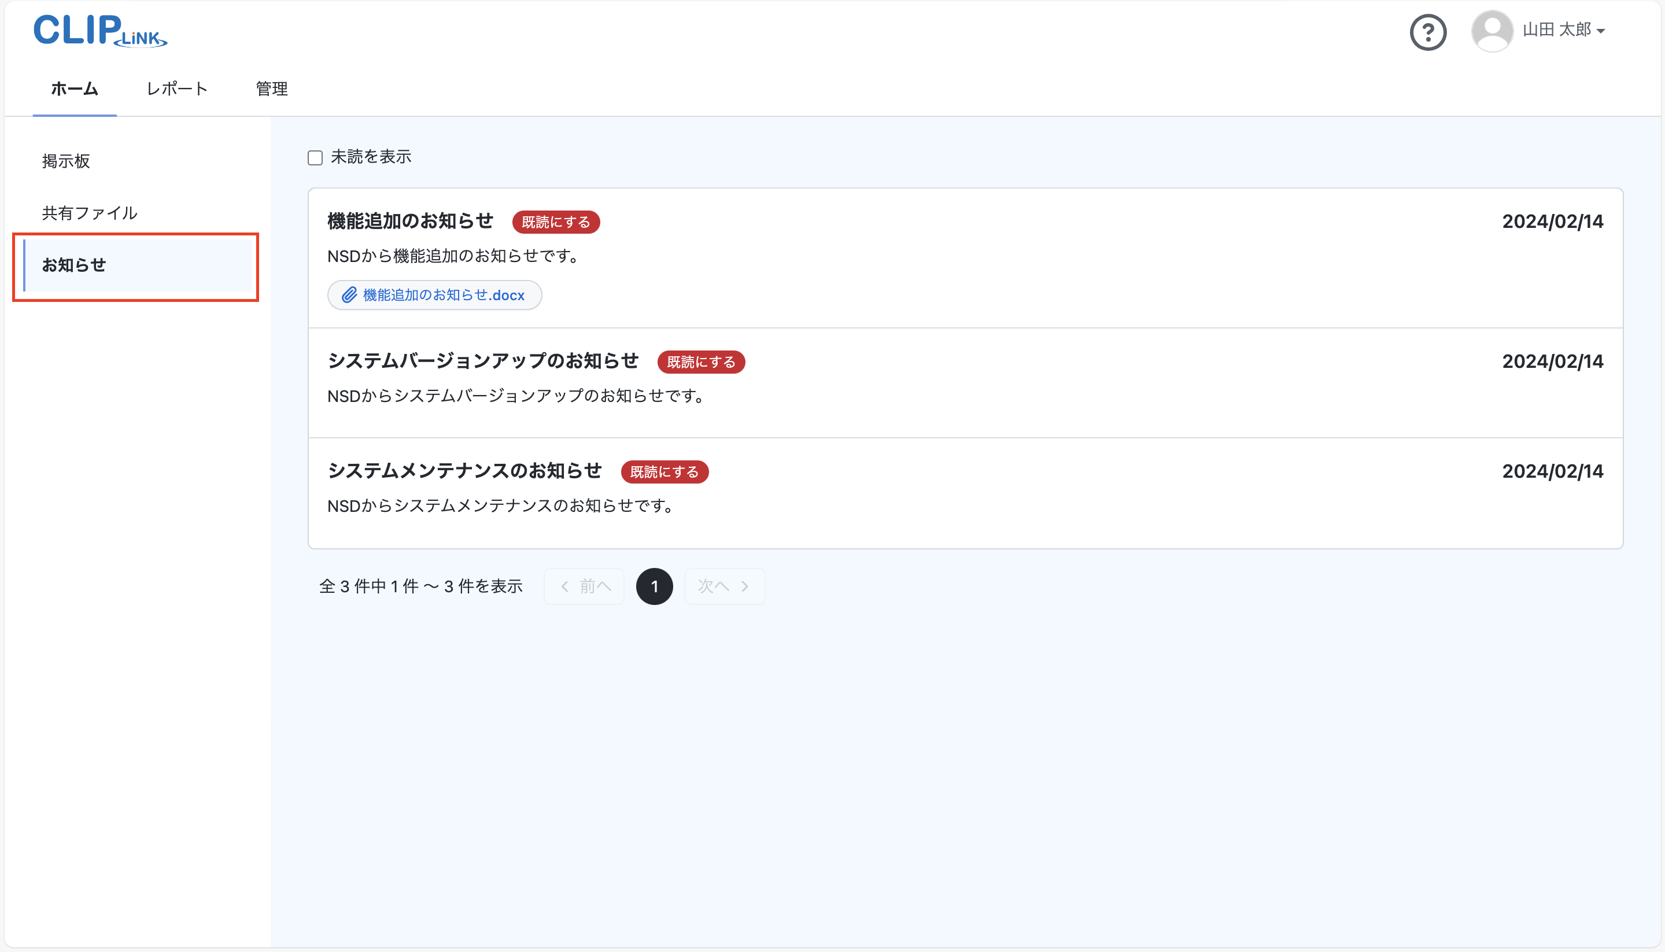1665x952 pixels.
Task: Open the 山田 太郎 user dropdown
Action: 1563,30
